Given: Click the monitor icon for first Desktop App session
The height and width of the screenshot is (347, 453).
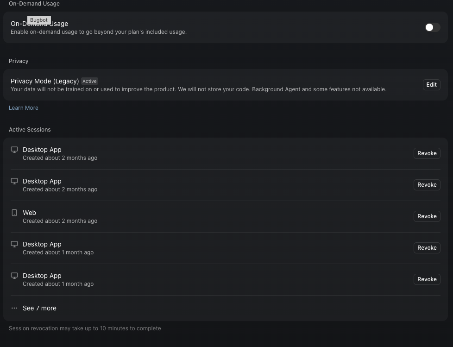Looking at the screenshot, I should [x=14, y=150].
